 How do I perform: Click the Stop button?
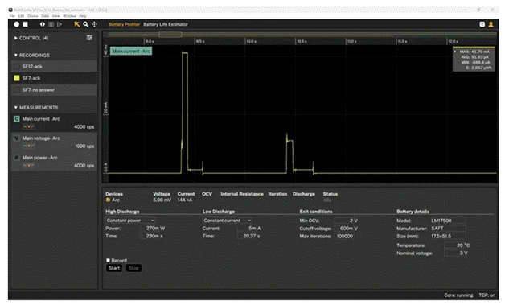[x=133, y=268]
